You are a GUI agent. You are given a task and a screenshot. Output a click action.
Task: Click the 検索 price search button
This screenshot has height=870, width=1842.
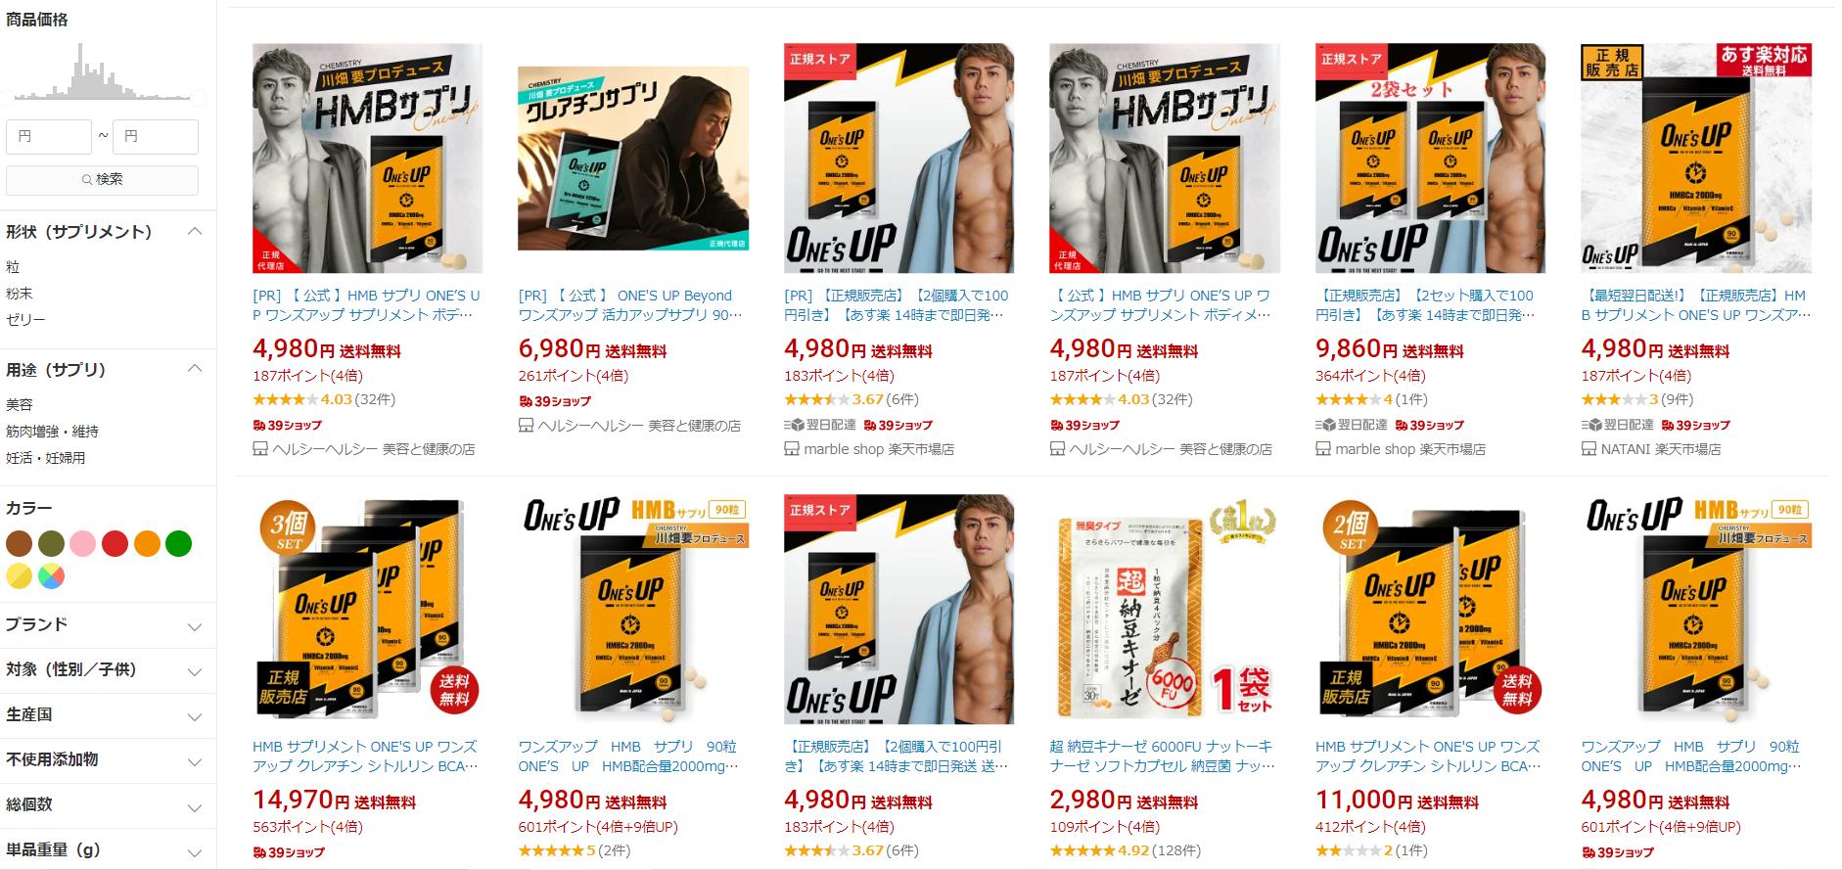coord(102,180)
